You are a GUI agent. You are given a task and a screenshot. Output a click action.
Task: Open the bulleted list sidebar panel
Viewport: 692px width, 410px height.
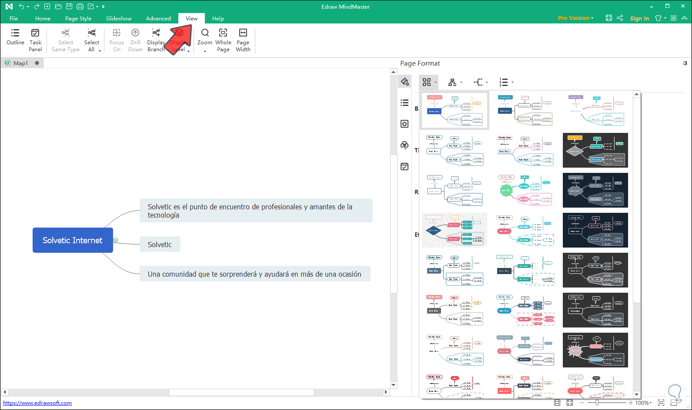[405, 102]
